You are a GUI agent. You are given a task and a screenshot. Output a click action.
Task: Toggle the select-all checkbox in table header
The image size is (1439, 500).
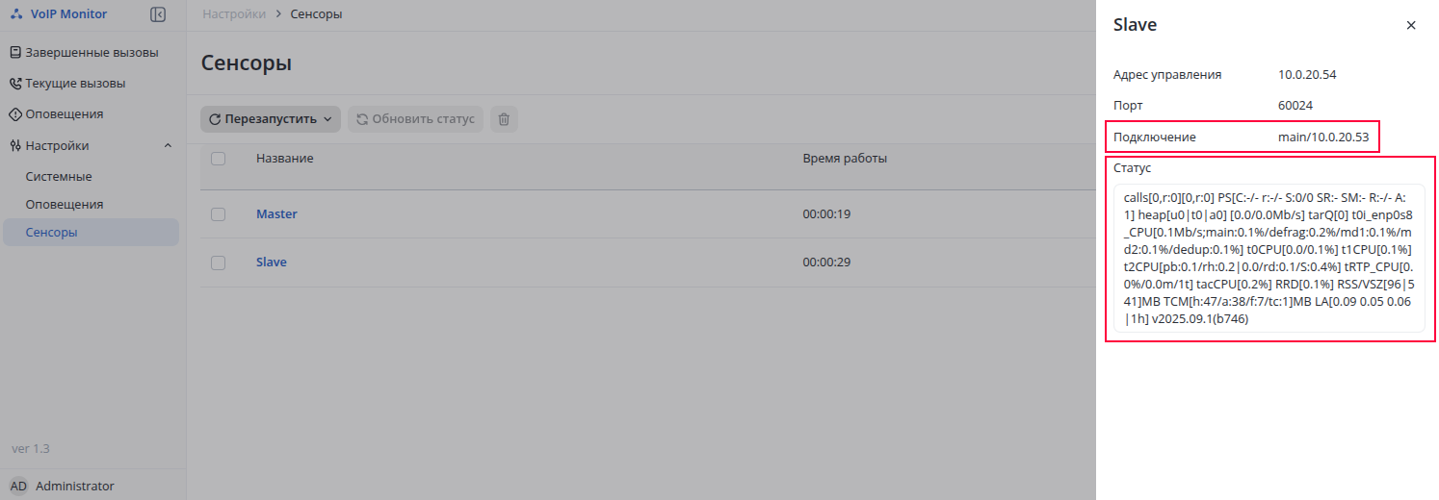tap(218, 159)
